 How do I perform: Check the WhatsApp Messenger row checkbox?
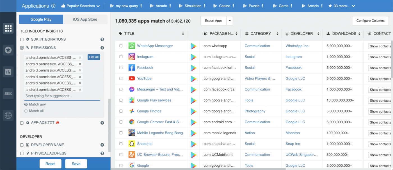(121, 46)
